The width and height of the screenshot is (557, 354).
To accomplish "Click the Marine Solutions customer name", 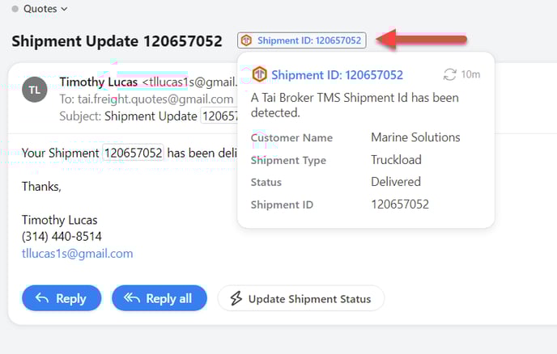I will tap(415, 137).
